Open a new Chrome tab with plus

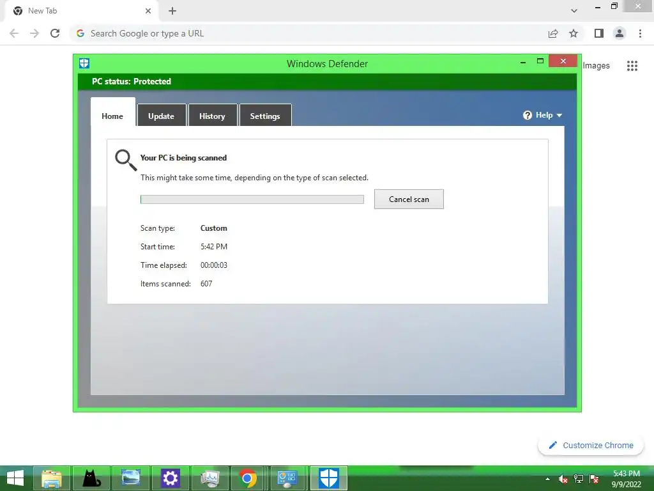pyautogui.click(x=172, y=11)
